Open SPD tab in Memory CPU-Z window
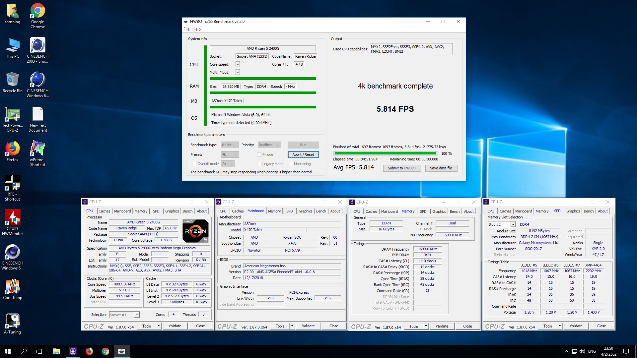 click(x=423, y=211)
